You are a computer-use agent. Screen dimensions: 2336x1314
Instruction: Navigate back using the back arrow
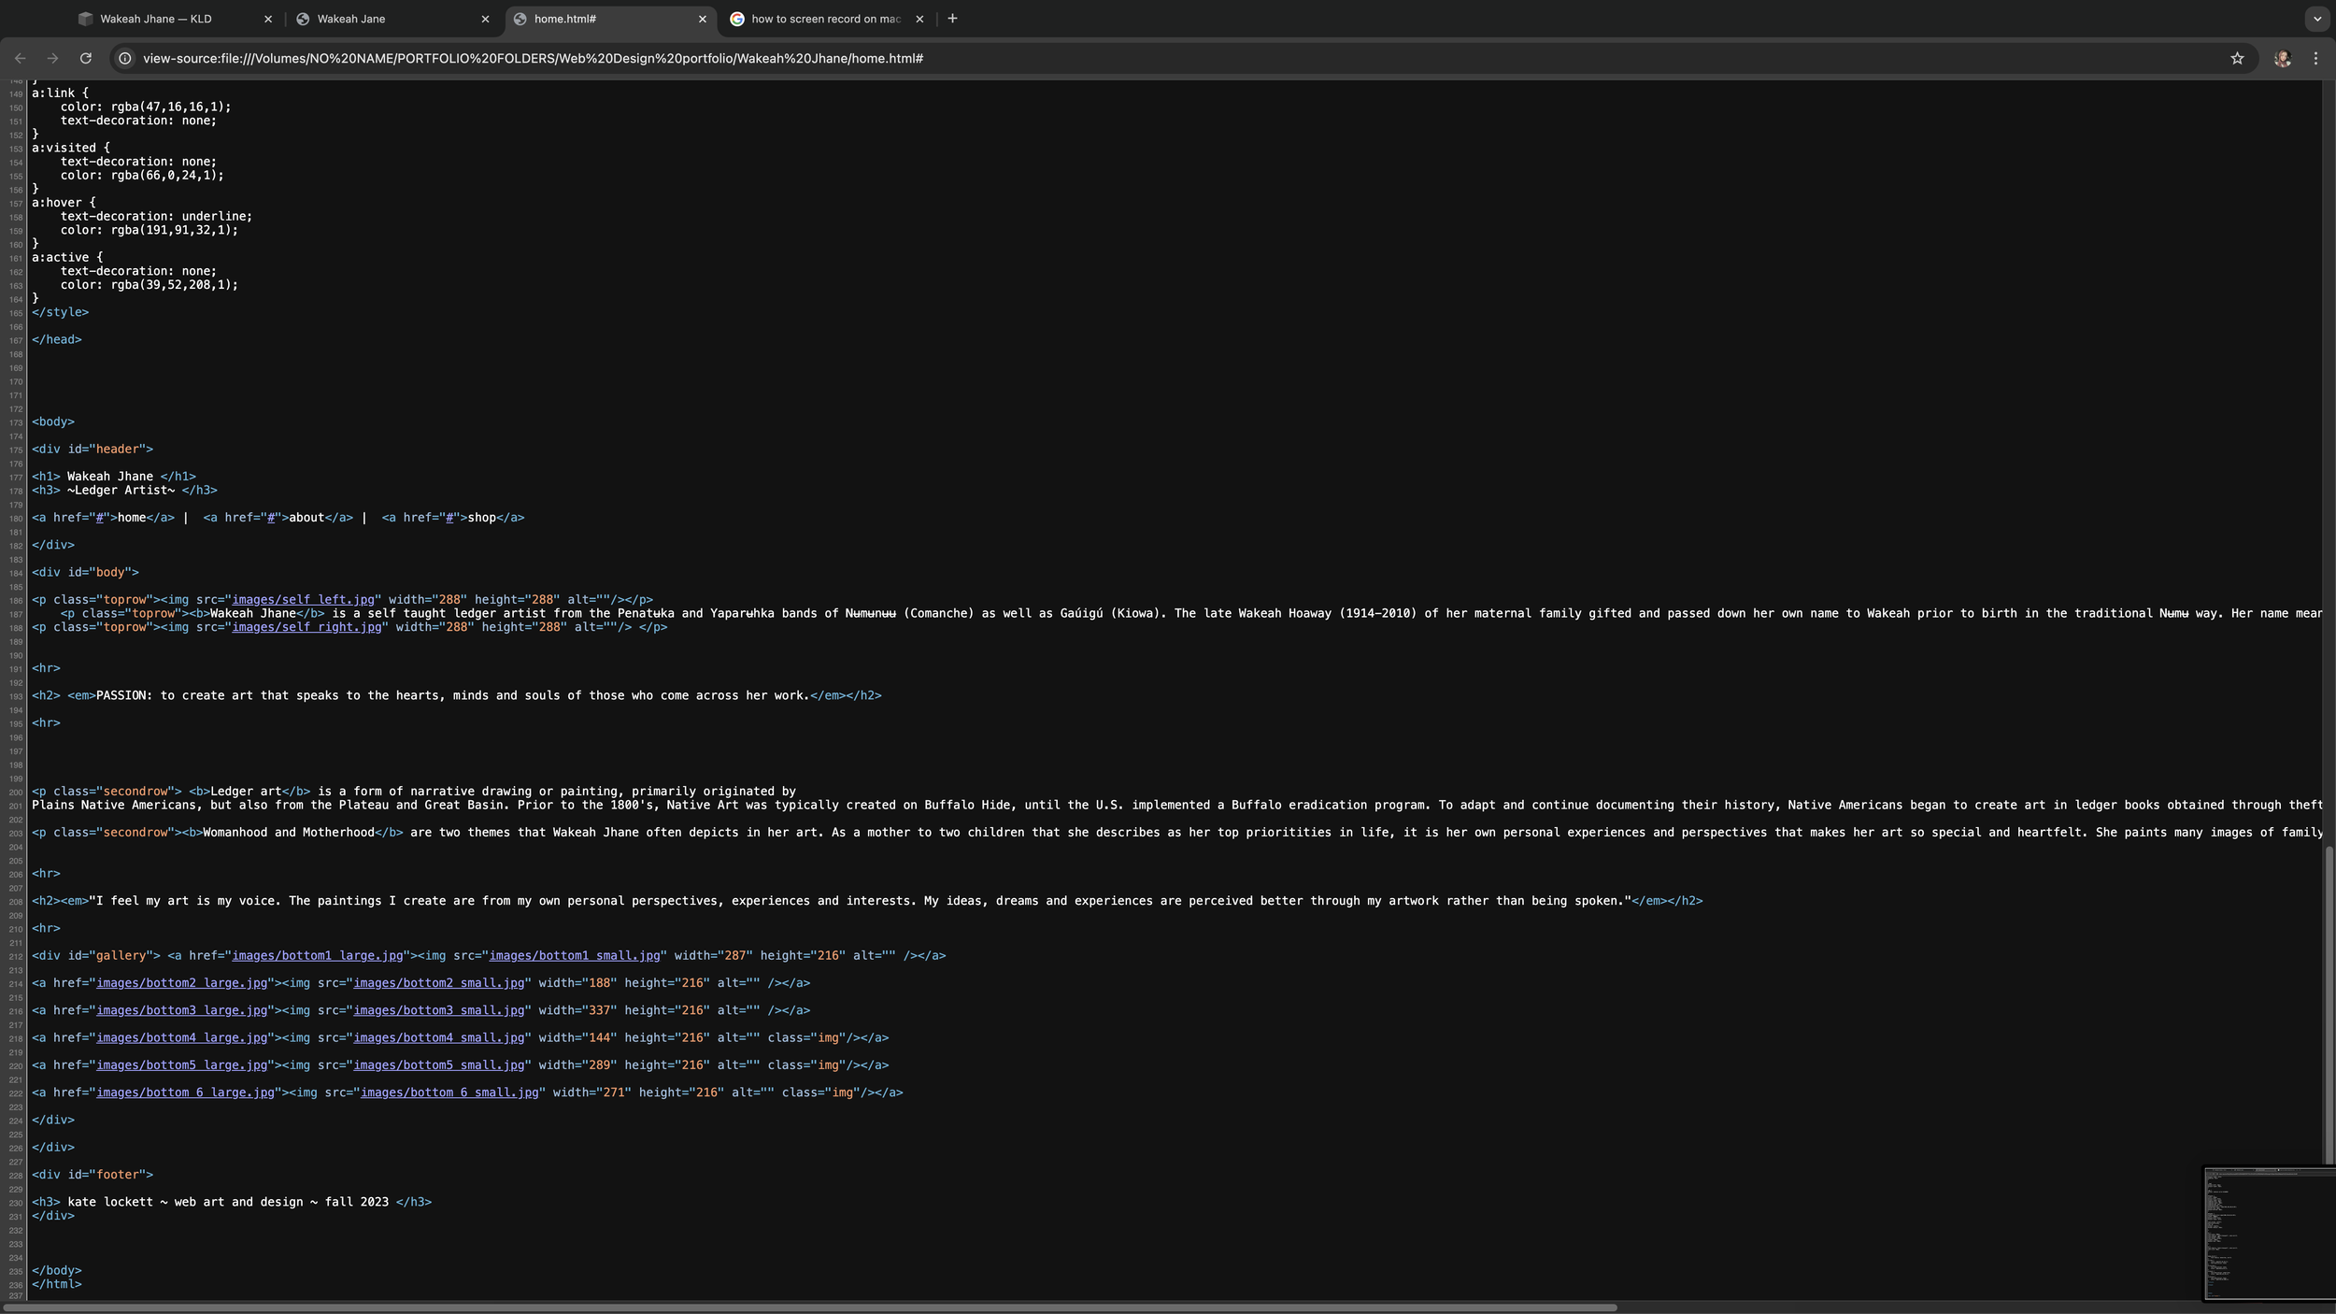(x=21, y=58)
